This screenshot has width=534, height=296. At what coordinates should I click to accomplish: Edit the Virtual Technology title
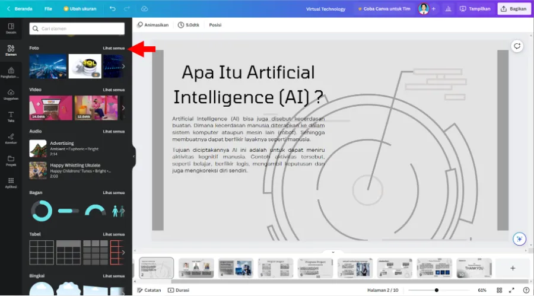pyautogui.click(x=326, y=9)
